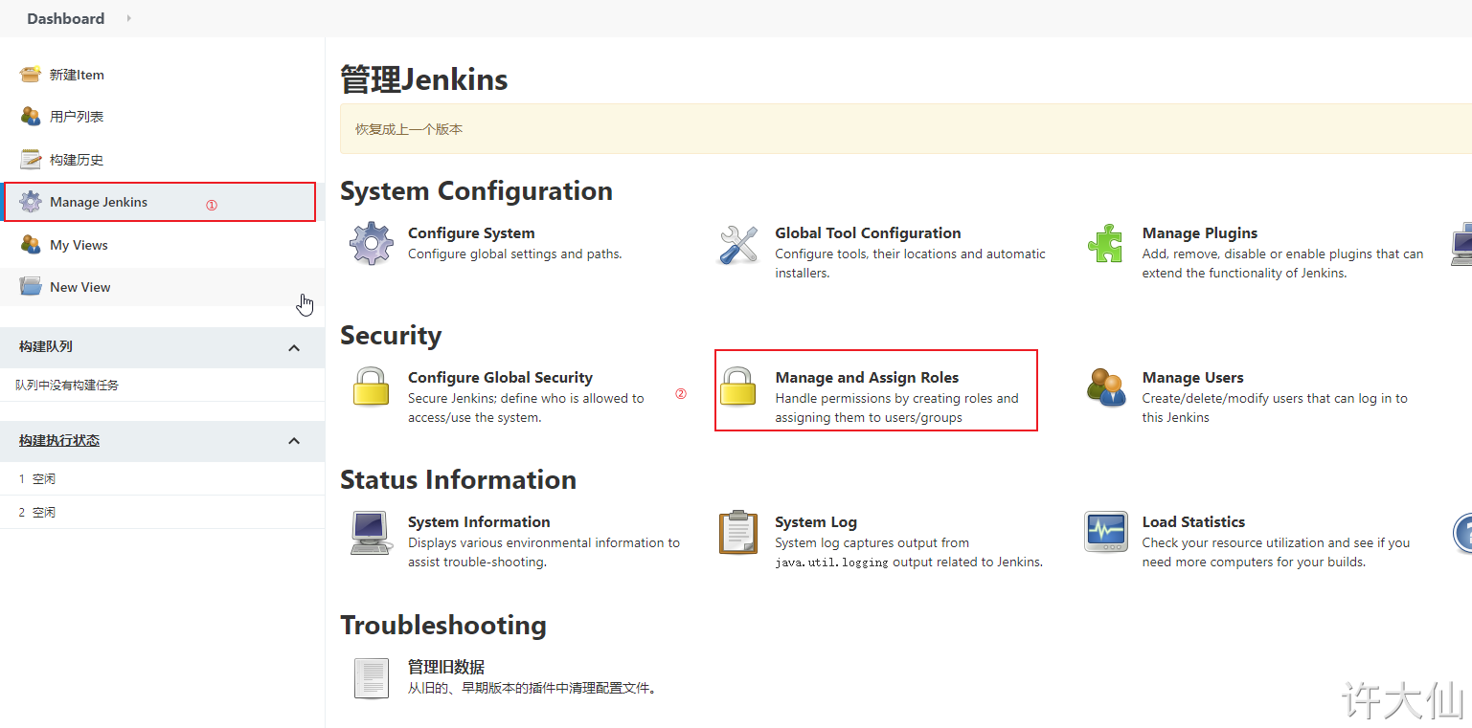This screenshot has height=728, width=1472.
Task: Open 用户列表 in sidebar
Action: tap(77, 117)
